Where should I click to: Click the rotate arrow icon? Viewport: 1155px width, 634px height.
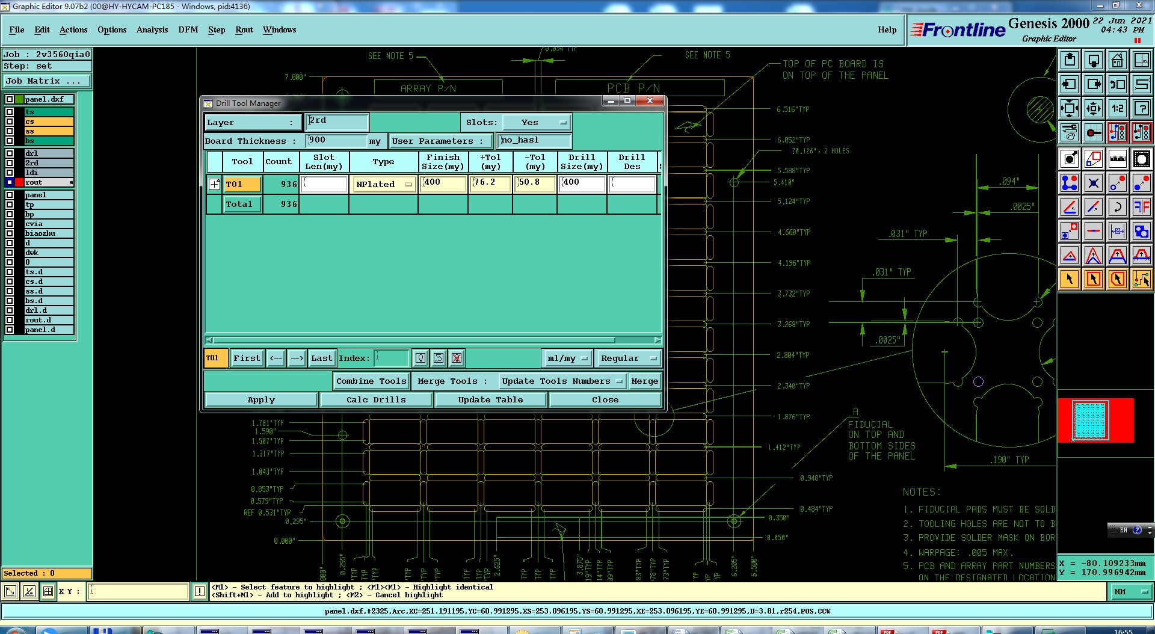click(1118, 207)
